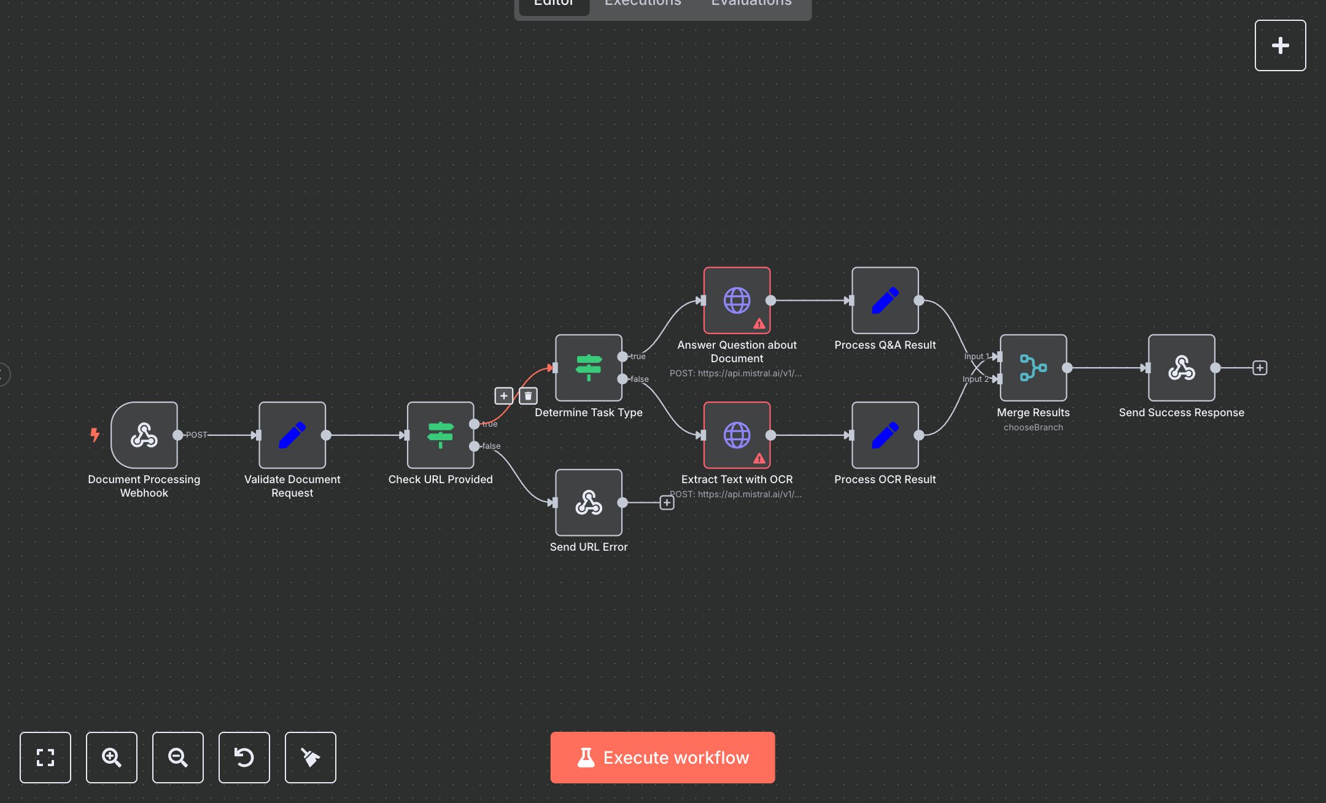Select the Validate Document Request edit node
The width and height of the screenshot is (1326, 803).
[x=292, y=435]
